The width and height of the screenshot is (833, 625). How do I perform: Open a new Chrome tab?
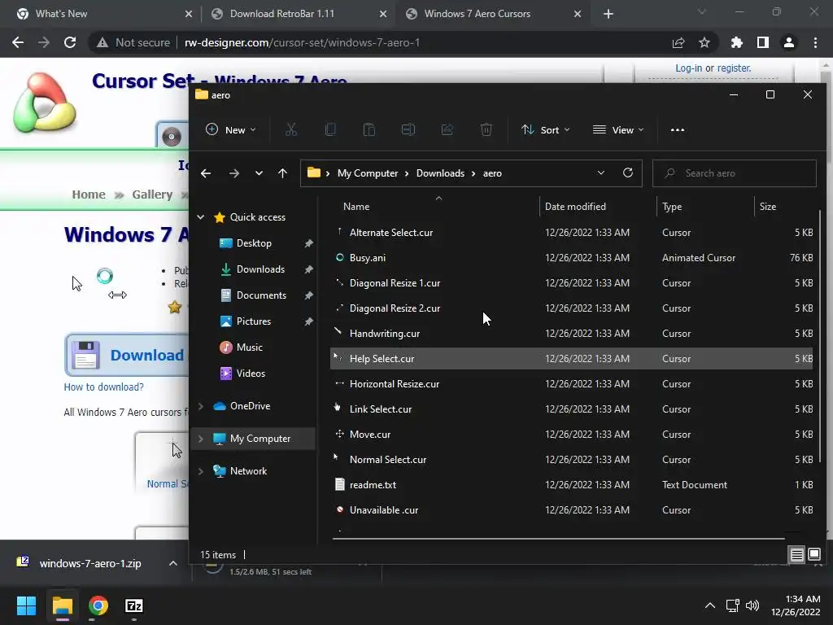(608, 14)
